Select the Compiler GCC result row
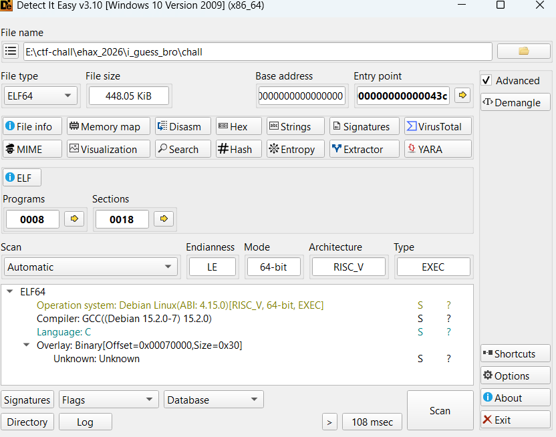 (124, 319)
